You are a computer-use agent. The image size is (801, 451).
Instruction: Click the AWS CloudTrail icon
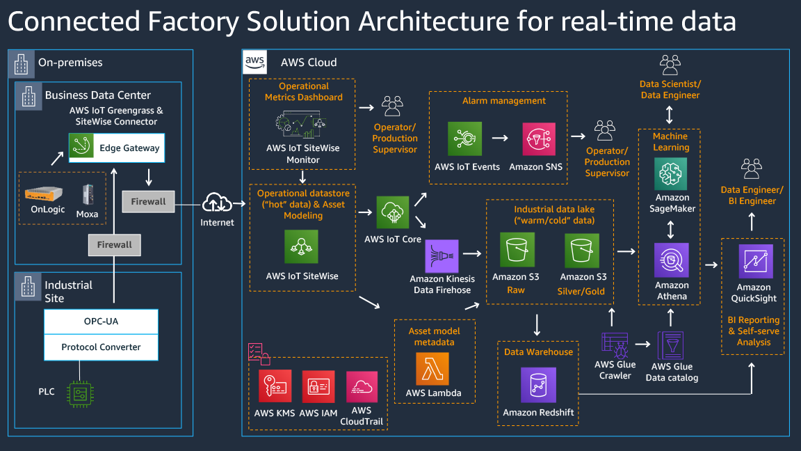362,386
